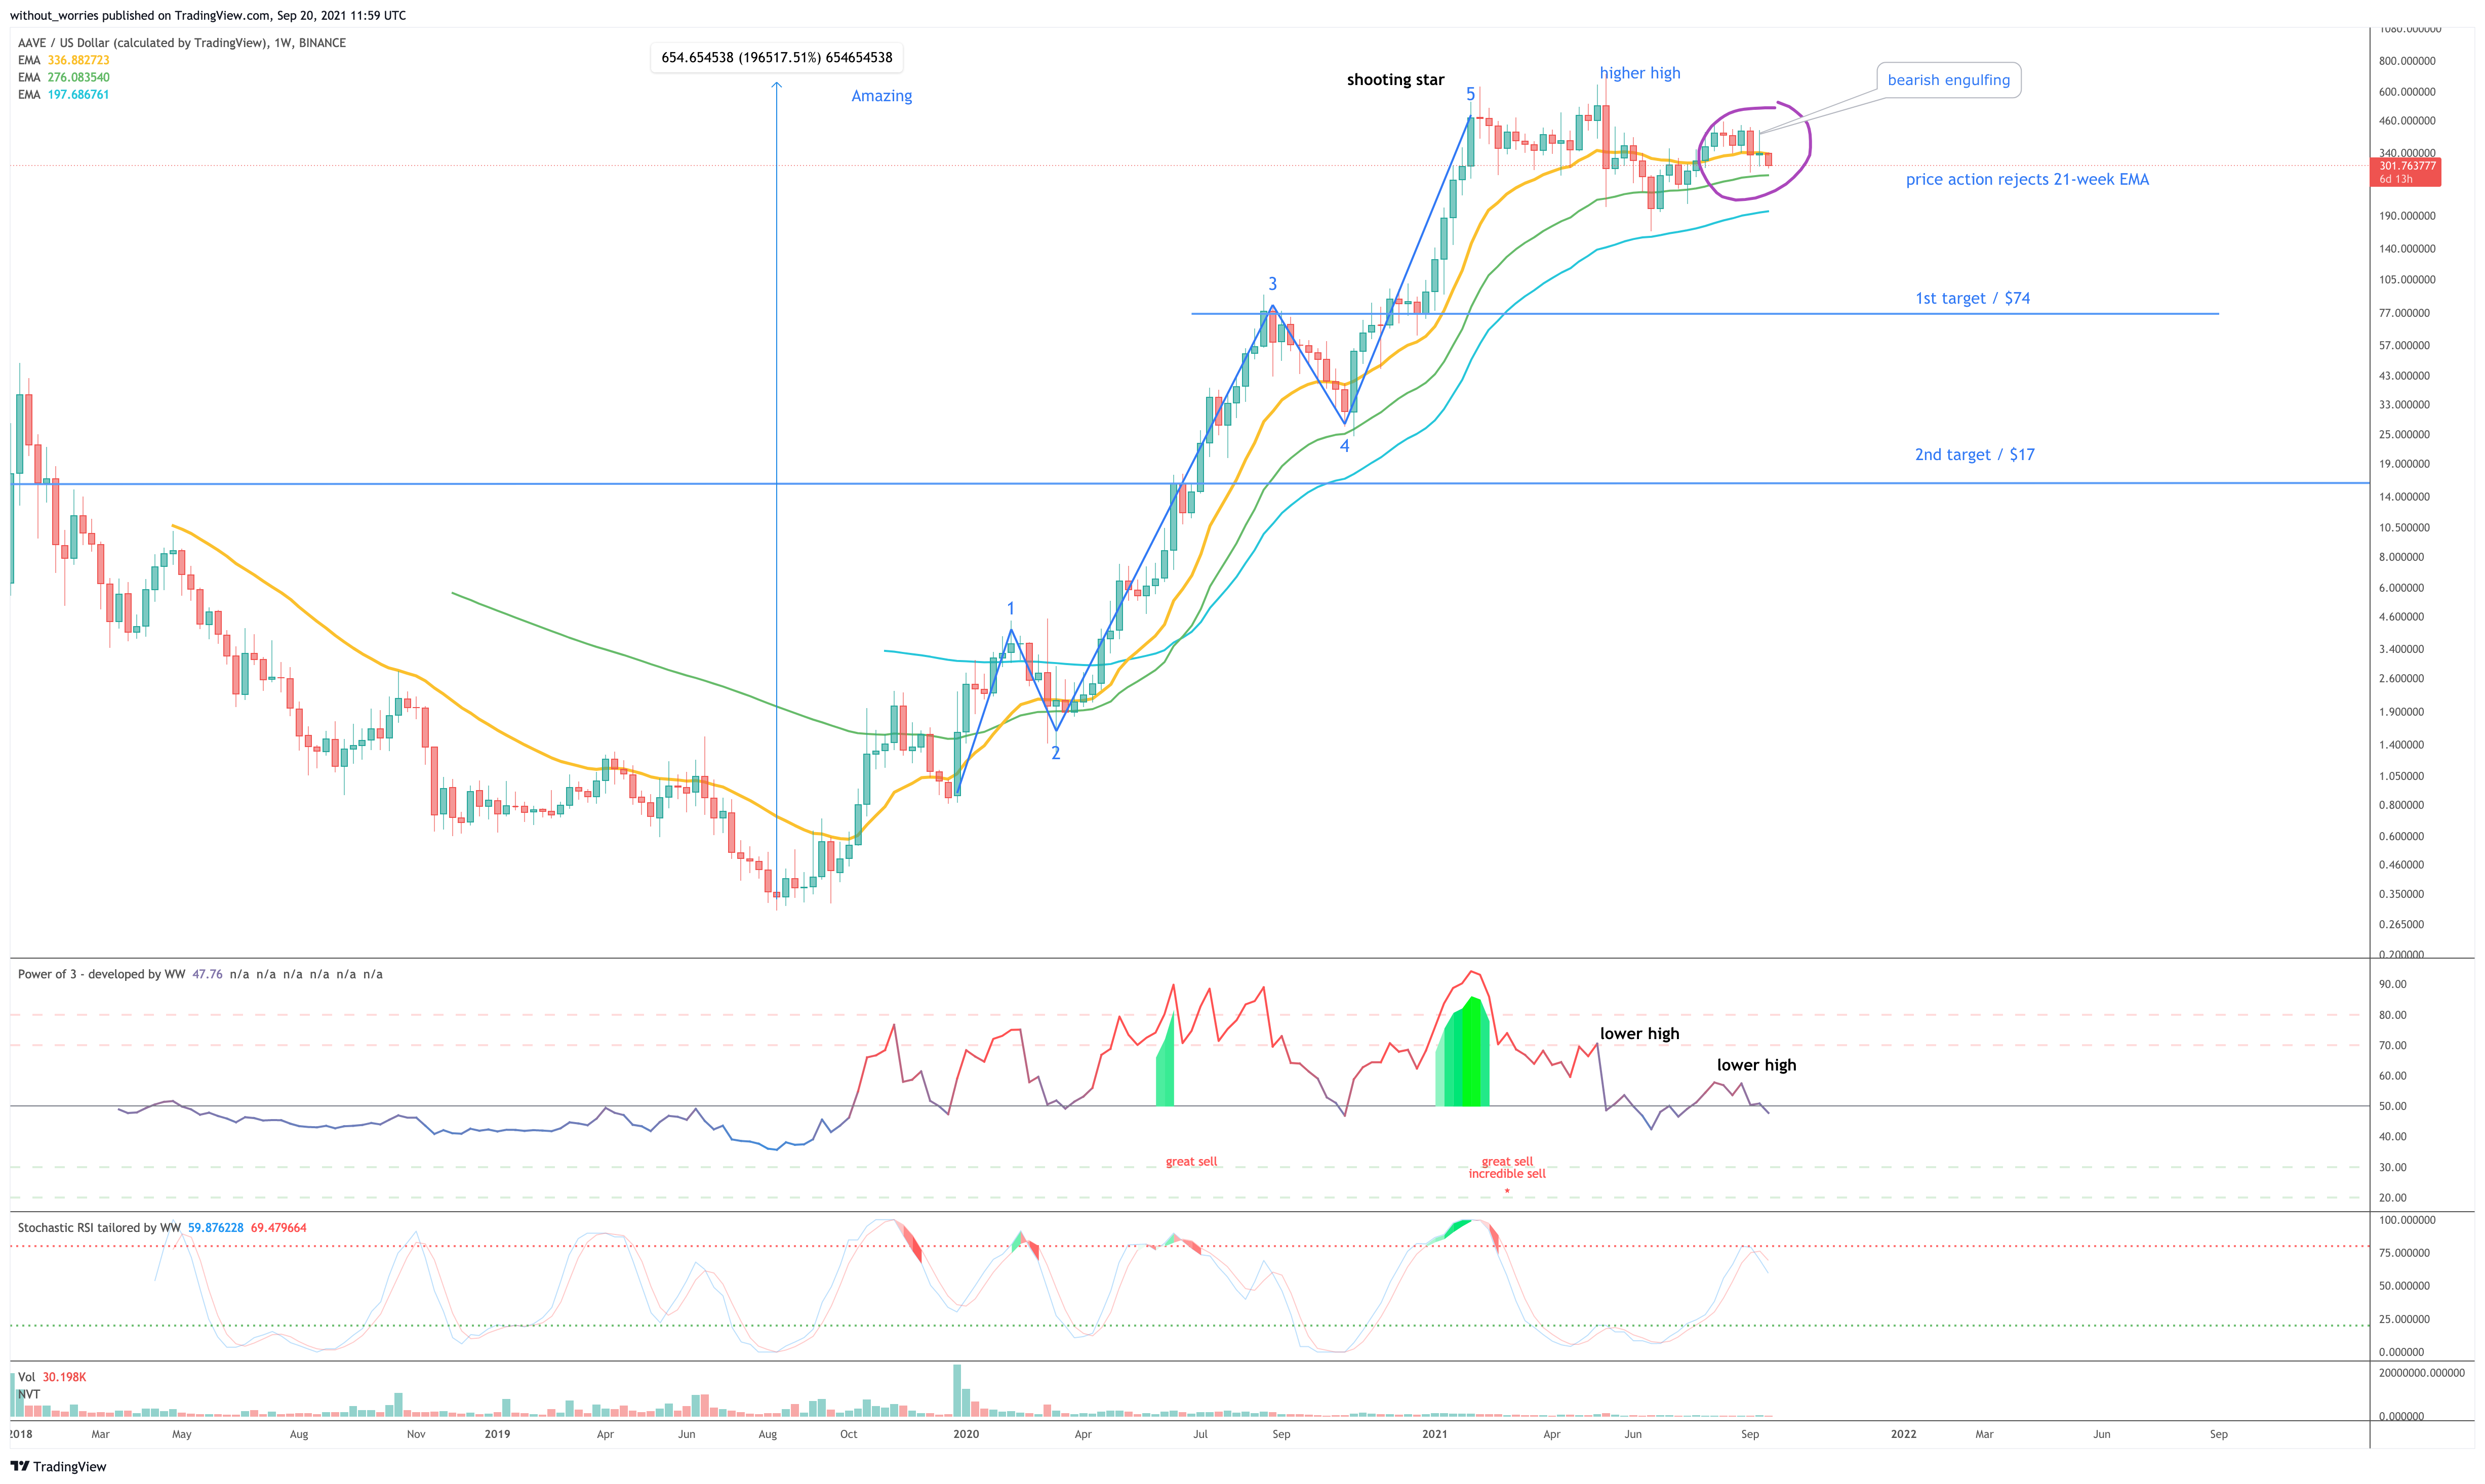Viewport: 2485px width, 1484px height.
Task: Click the 25.000000 Stochastic scale label
Action: 2405,1320
